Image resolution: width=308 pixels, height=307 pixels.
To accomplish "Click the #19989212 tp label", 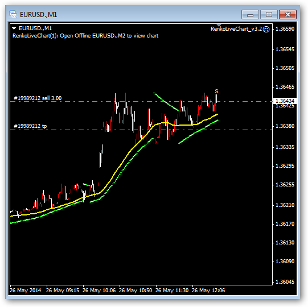I will coord(30,126).
